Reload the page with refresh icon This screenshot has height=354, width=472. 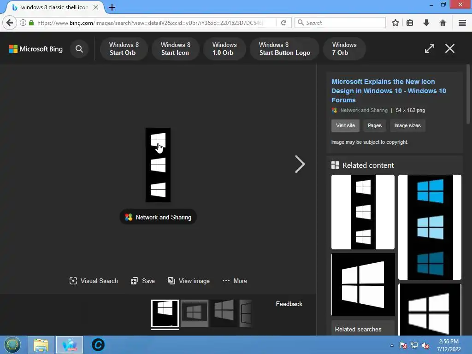point(283,23)
